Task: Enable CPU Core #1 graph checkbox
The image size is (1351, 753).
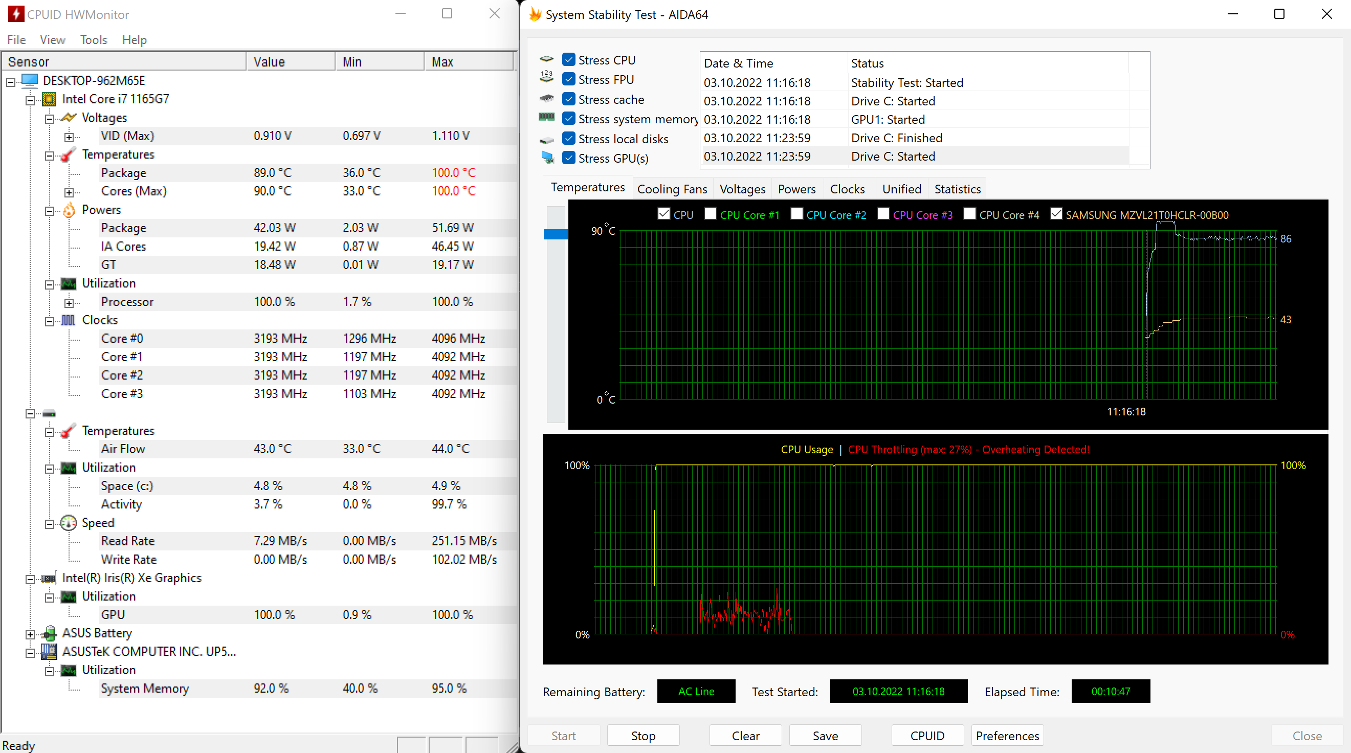Action: click(711, 214)
